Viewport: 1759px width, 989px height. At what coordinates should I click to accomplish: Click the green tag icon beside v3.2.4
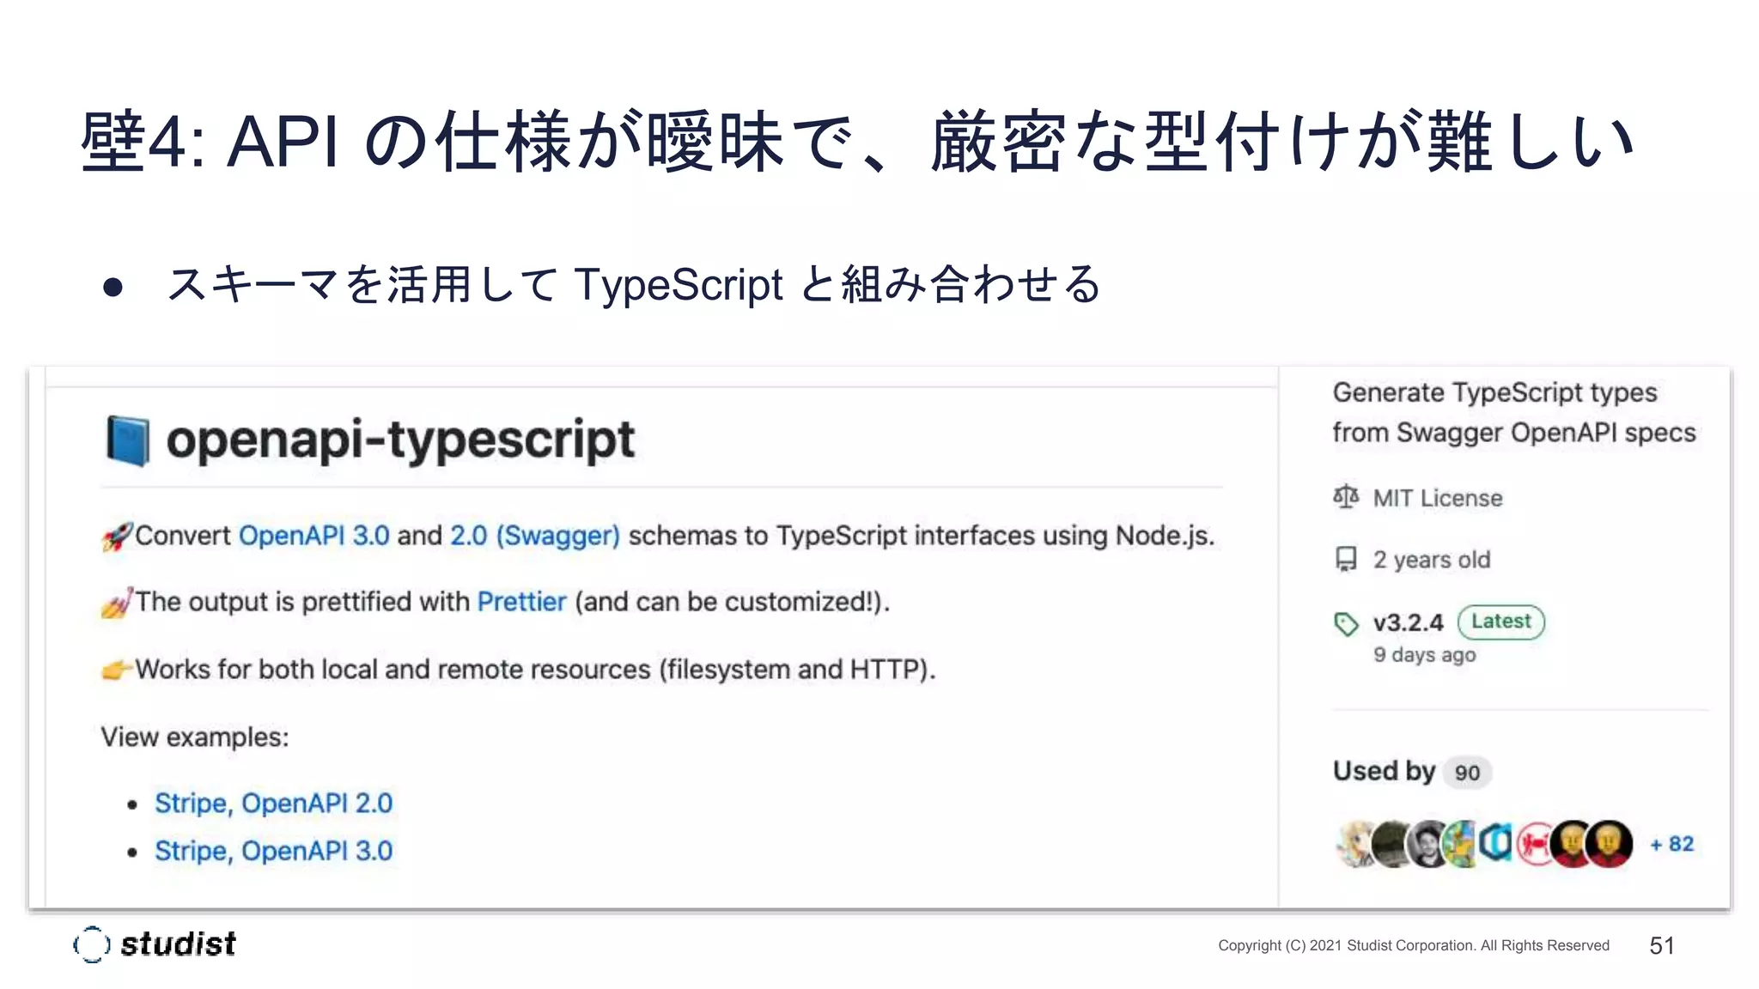tap(1346, 623)
